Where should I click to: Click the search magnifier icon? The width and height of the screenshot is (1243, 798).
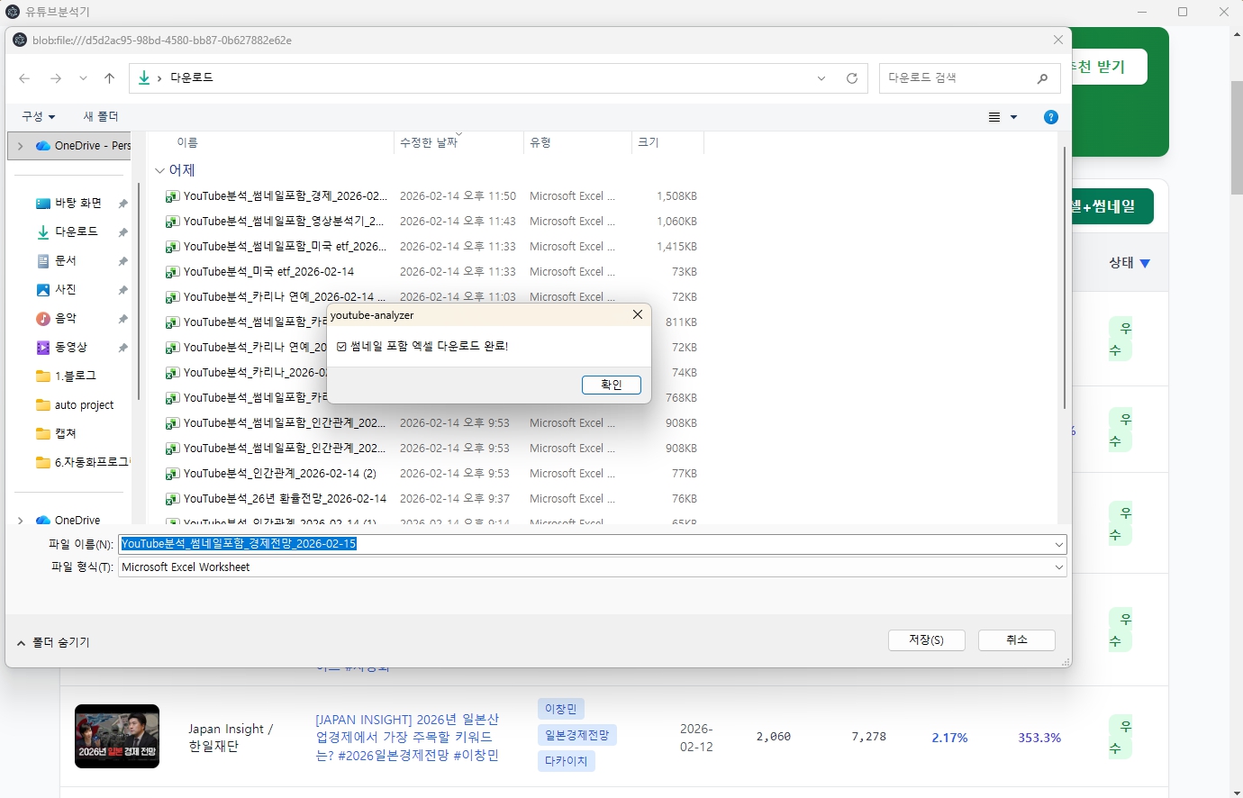[x=1042, y=78]
